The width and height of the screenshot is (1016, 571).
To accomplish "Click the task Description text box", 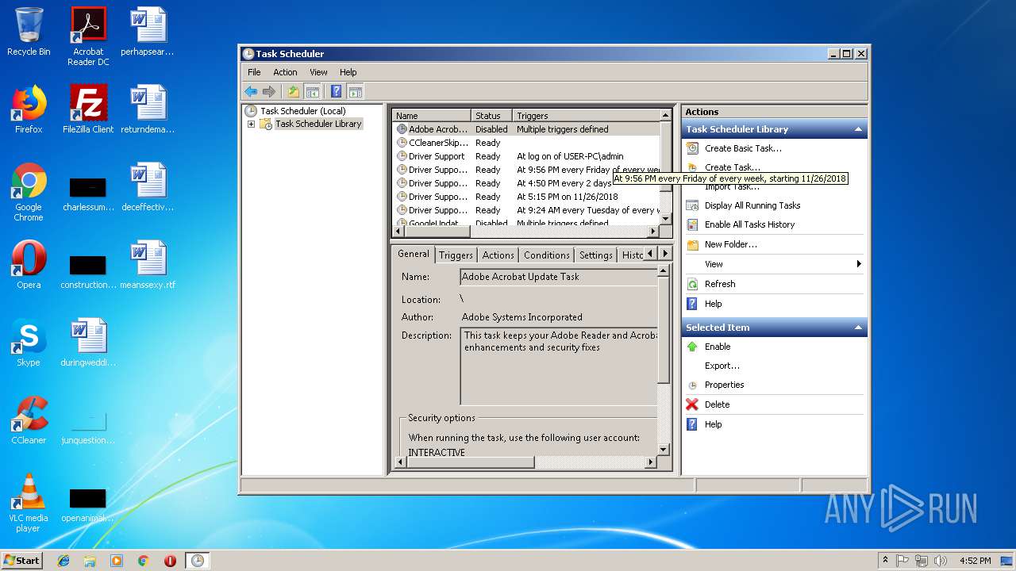I will [559, 366].
